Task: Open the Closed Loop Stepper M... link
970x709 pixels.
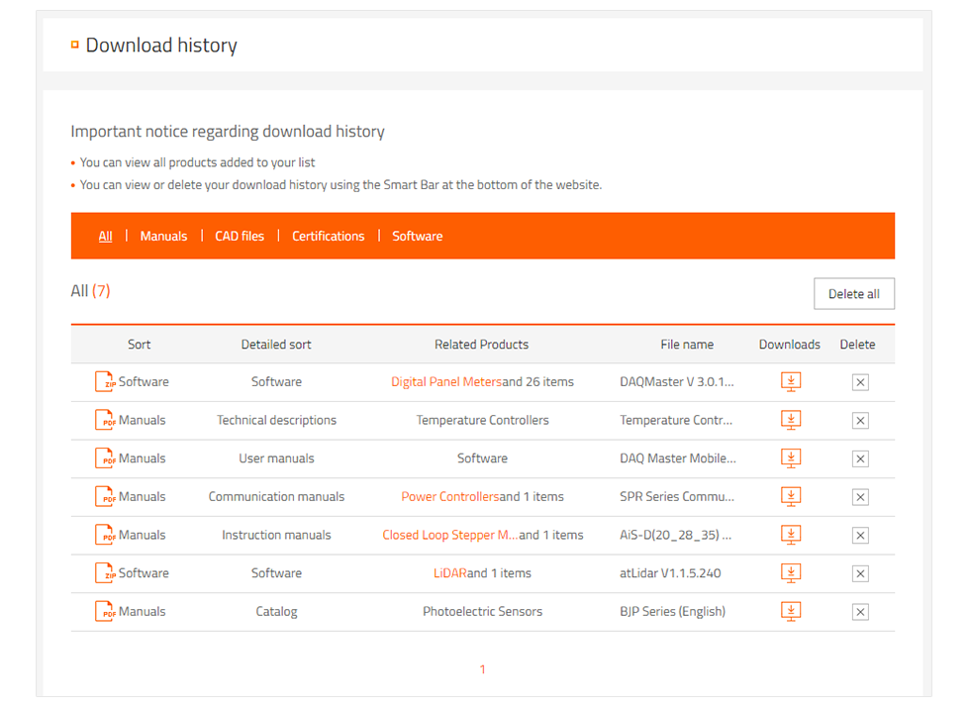Action: click(449, 535)
